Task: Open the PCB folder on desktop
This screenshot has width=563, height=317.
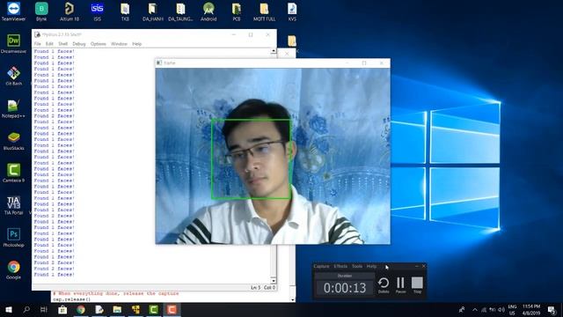Action: pos(237,11)
